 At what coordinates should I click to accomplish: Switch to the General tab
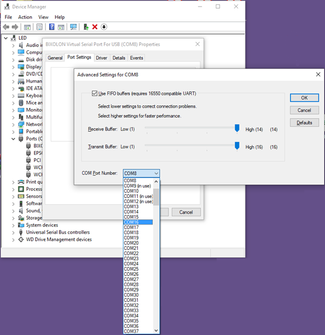pos(55,58)
